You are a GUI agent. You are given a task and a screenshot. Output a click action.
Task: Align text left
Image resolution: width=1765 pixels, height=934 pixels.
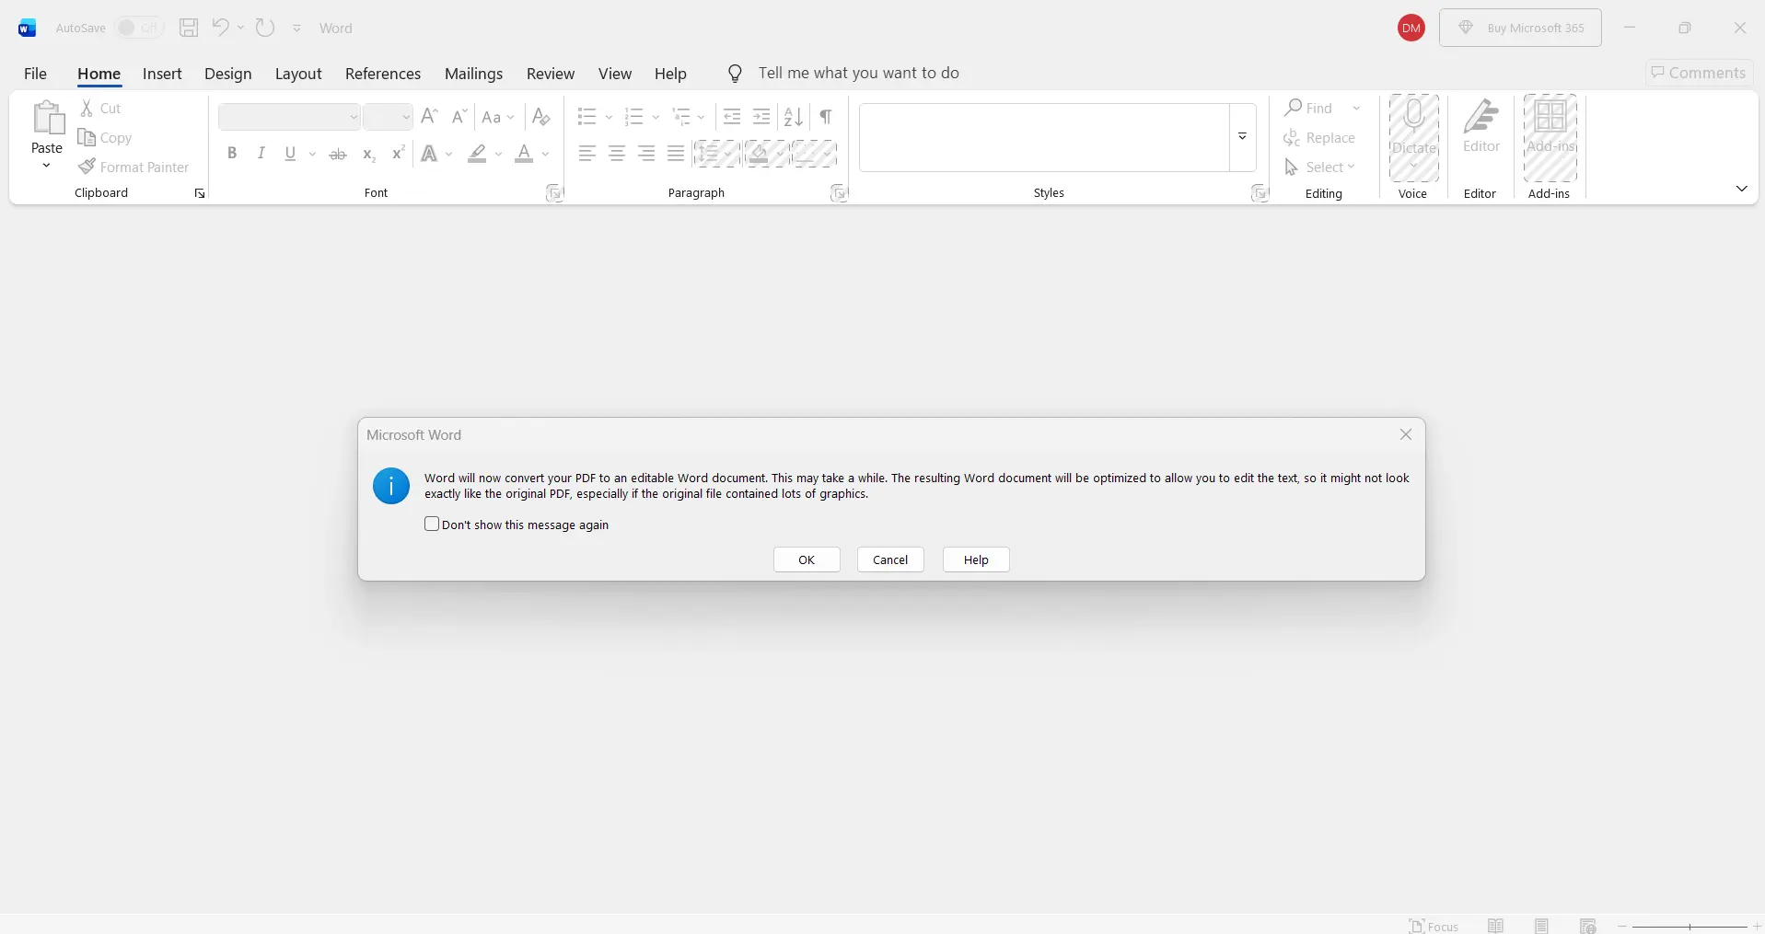[x=586, y=154]
